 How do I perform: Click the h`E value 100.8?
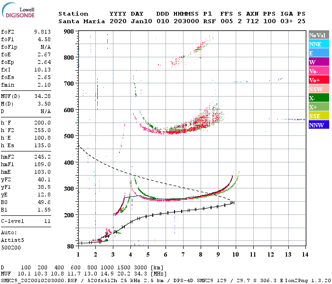42,138
